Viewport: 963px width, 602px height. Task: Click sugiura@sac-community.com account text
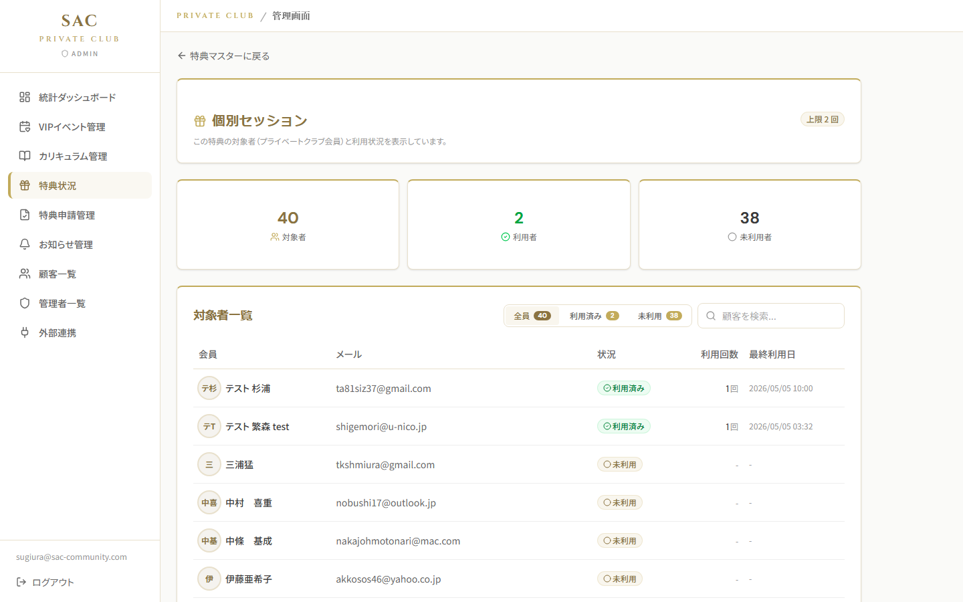(x=72, y=557)
